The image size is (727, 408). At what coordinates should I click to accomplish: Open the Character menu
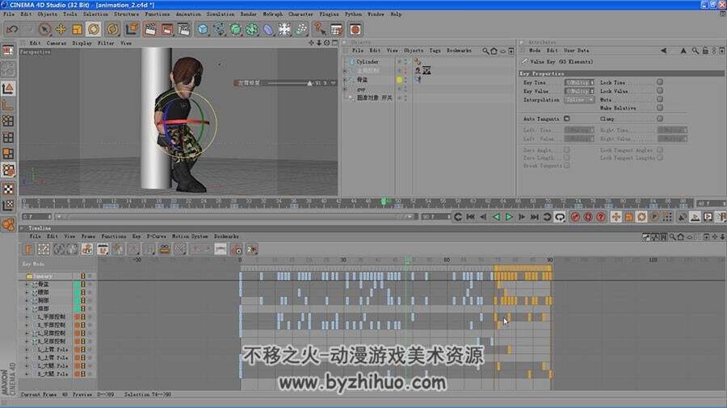coord(300,15)
